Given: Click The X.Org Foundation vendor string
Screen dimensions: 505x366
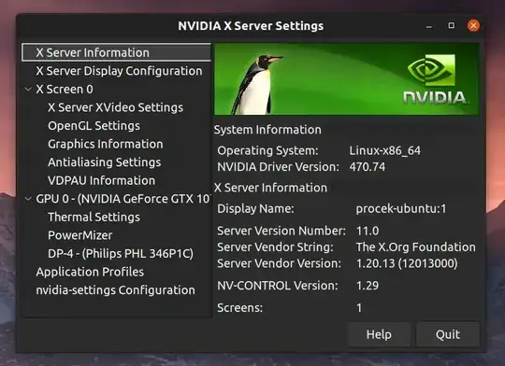Looking at the screenshot, I should 416,247.
